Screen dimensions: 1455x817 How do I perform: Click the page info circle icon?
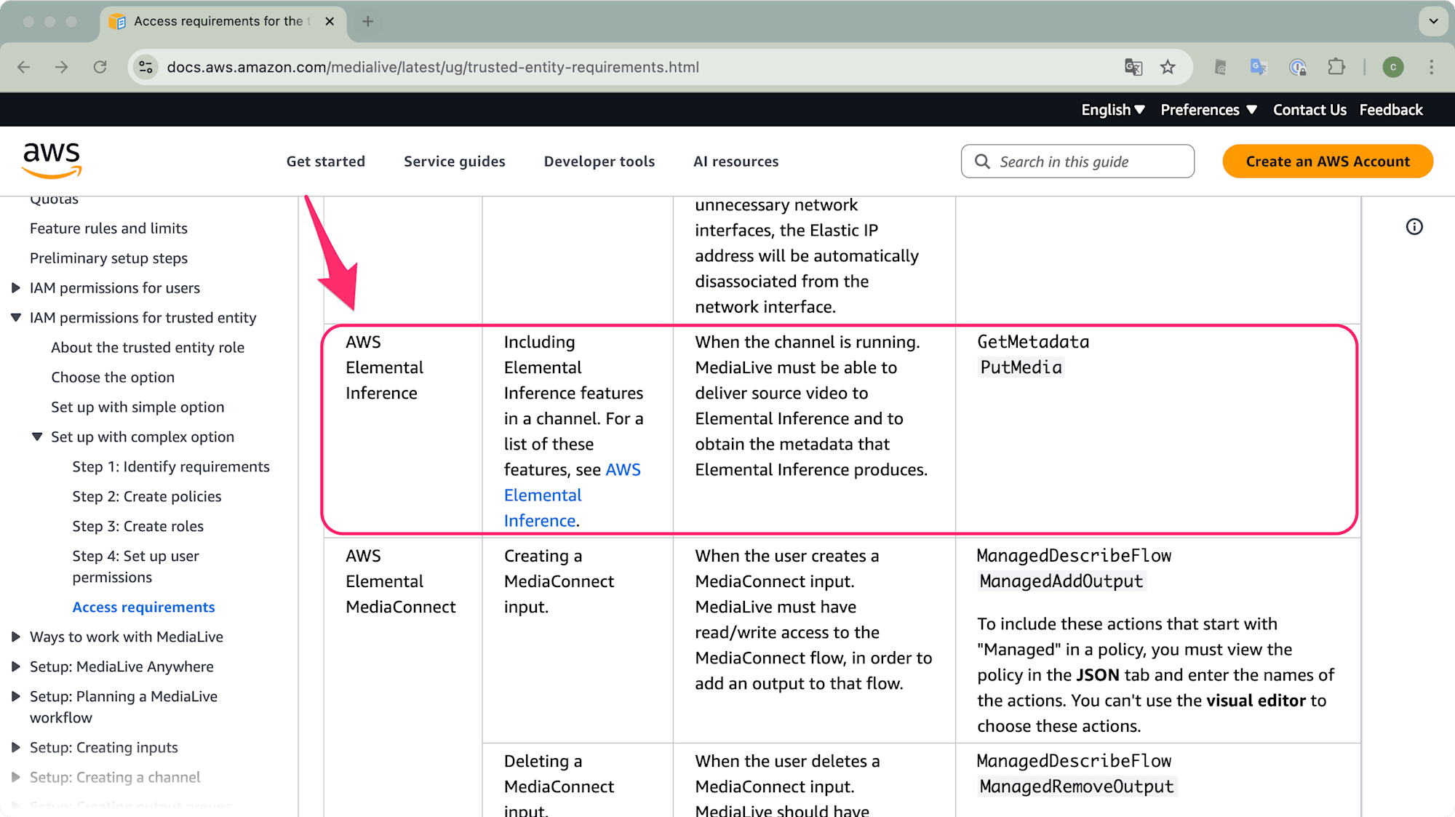pos(1414,227)
